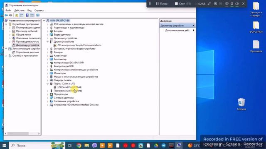Image resolution: width=266 pixels, height=149 pixels.
Task: Select Системные устройства category
Action: 66,101
